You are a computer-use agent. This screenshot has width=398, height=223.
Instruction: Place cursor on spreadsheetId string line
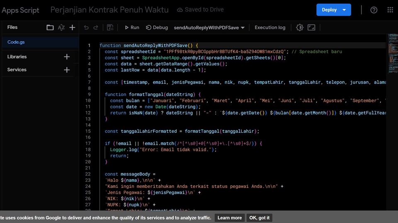[x=223, y=52]
